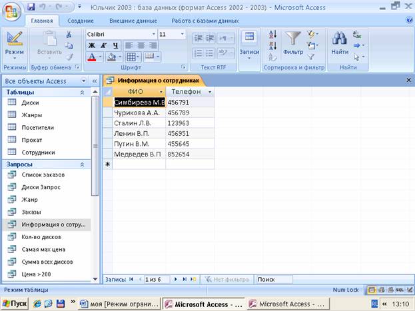The width and height of the screenshot is (415, 311).
Task: Collapse the Запросы group
Action: click(82, 164)
